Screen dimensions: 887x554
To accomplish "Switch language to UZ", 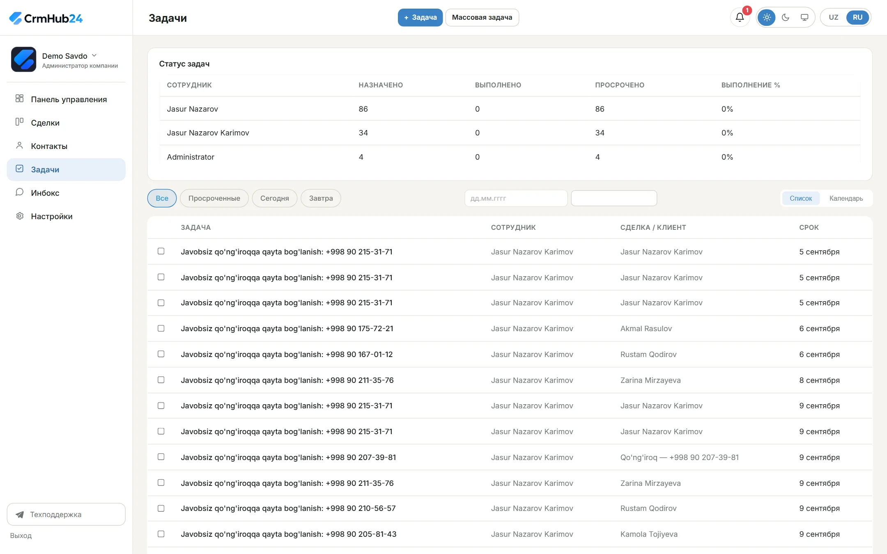I will pos(833,17).
